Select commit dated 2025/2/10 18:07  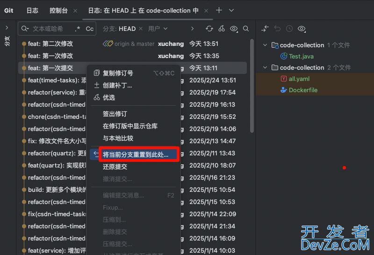pyautogui.click(x=132, y=165)
